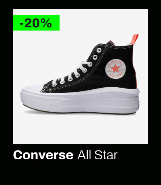Click the empty card background below the shoe
This screenshot has height=185, width=161.
point(80,129)
